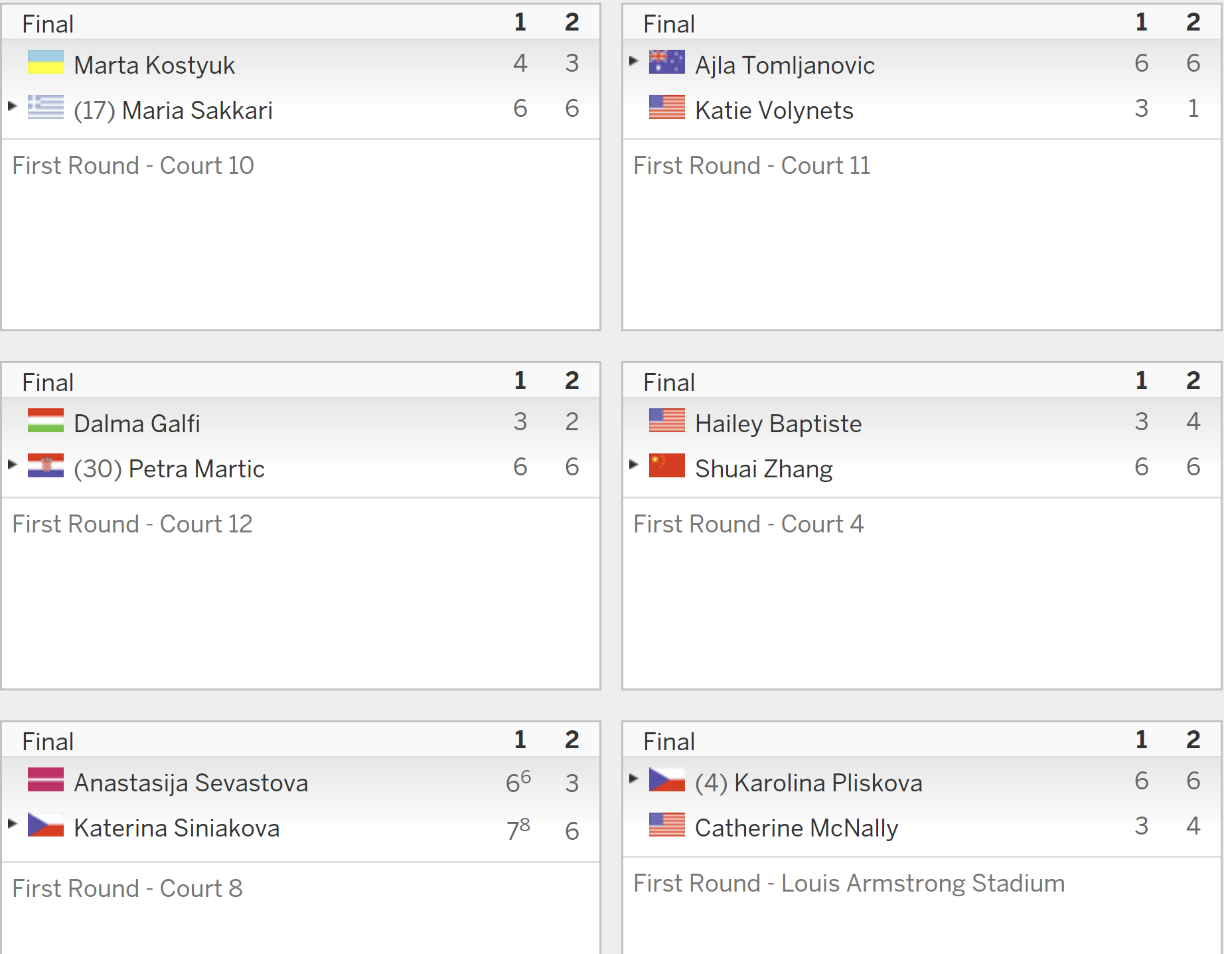Open Catherine McNally player link

(797, 828)
